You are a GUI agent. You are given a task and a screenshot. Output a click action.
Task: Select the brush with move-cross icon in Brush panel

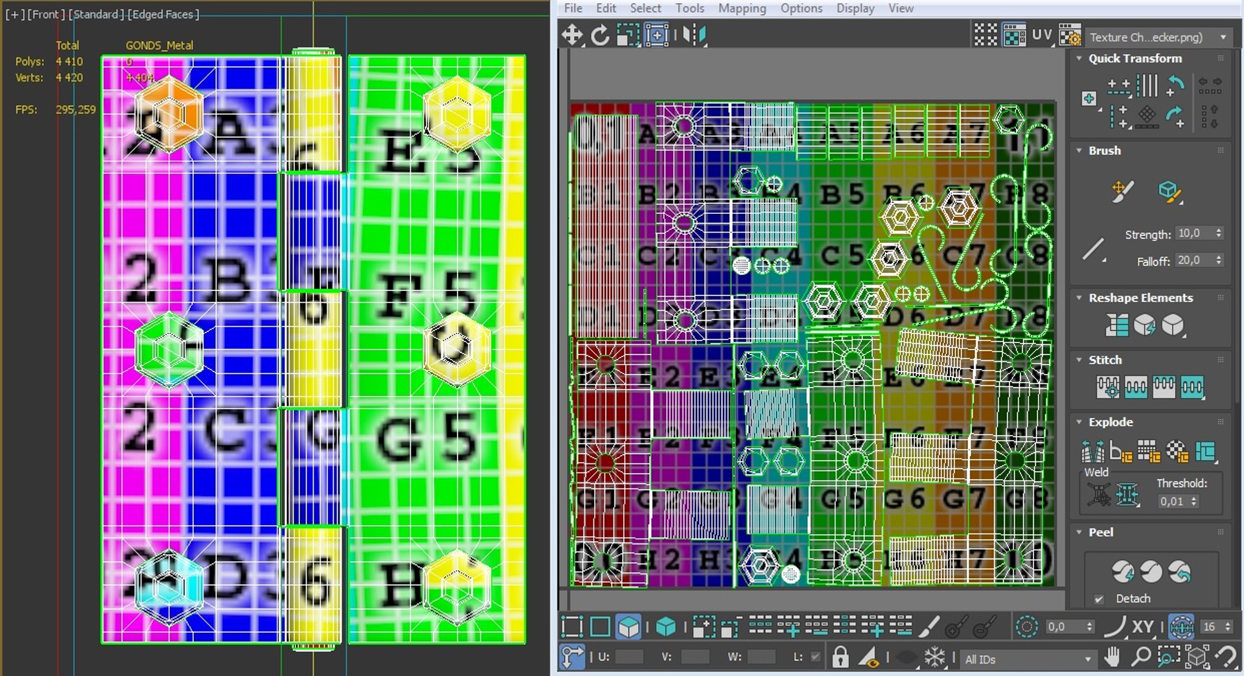(x=1122, y=191)
